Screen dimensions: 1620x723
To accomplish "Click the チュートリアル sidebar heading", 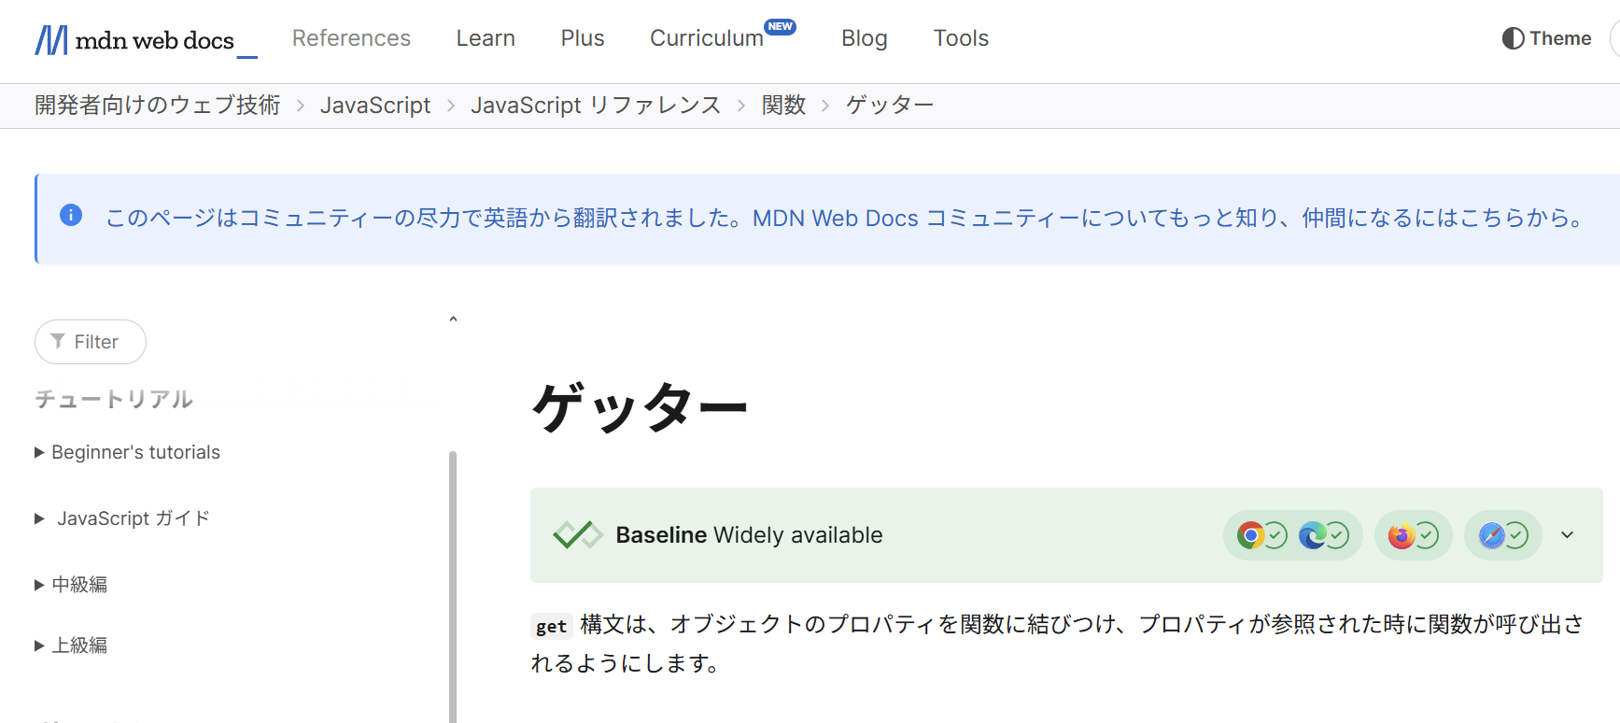I will [x=114, y=400].
